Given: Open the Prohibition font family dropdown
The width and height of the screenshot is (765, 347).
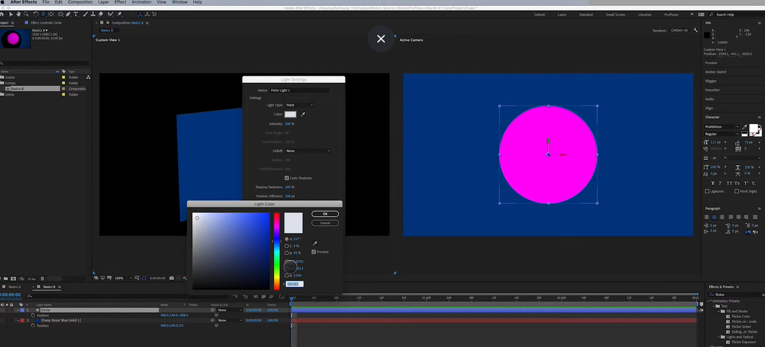Looking at the screenshot, I should pyautogui.click(x=722, y=126).
